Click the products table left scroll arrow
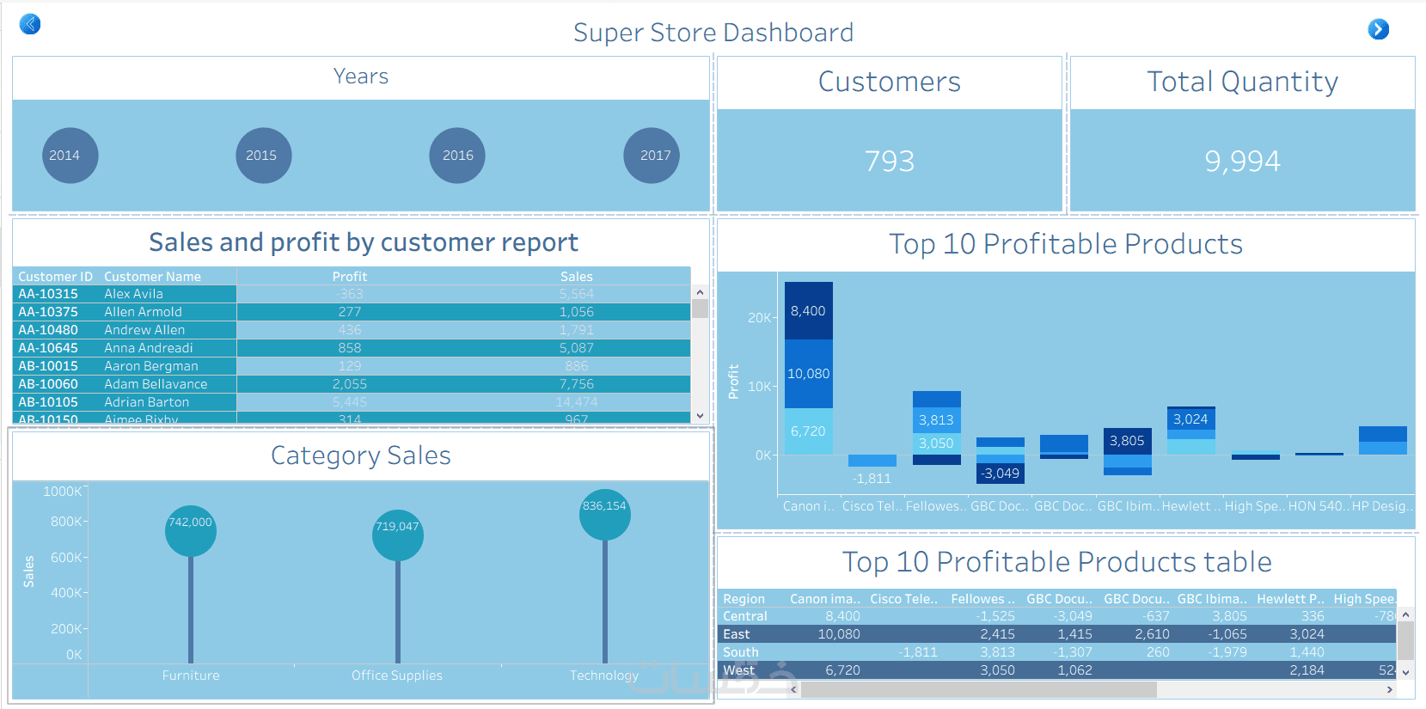Image resolution: width=1426 pixels, height=709 pixels. 793,690
